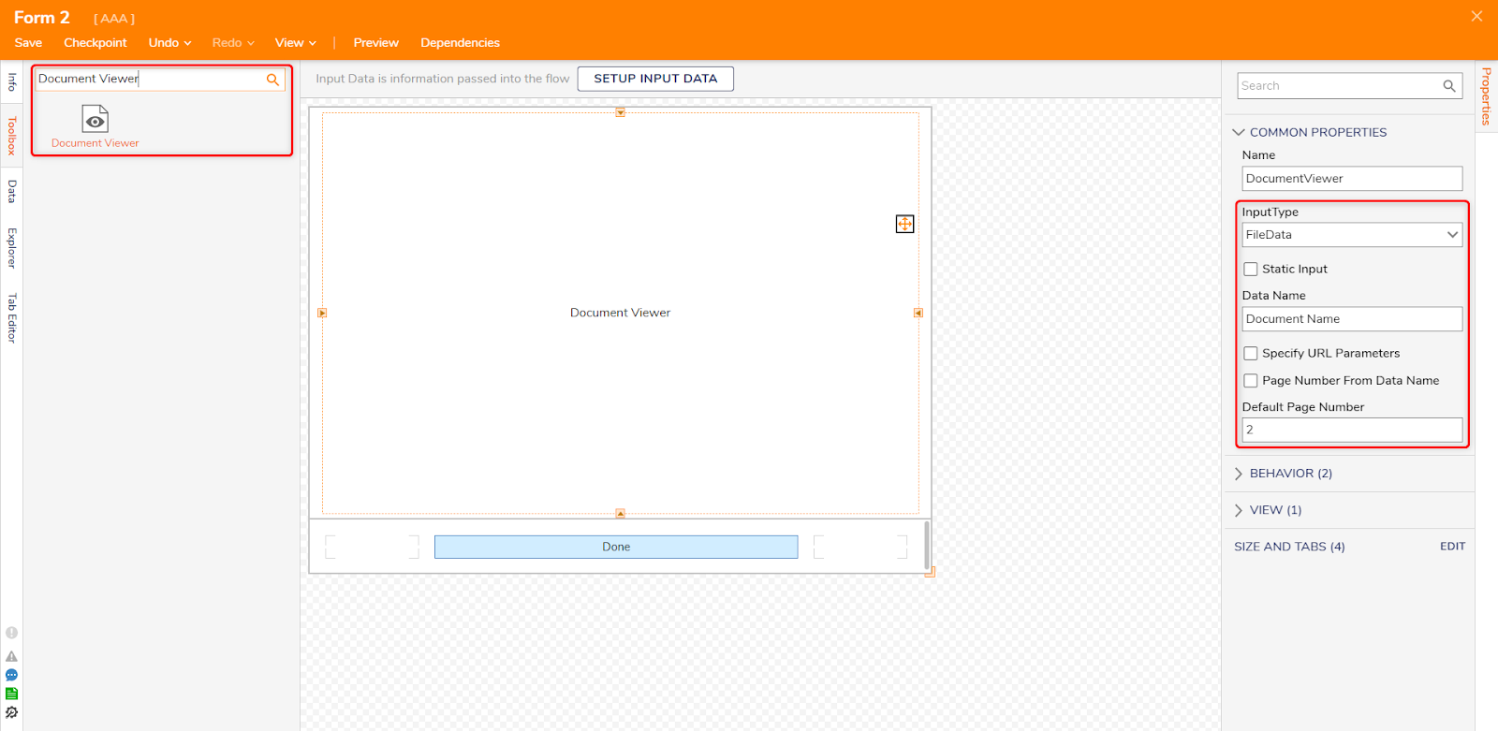This screenshot has width=1498, height=731.
Task: Click the Name field DocumentViewer
Action: coord(1352,179)
